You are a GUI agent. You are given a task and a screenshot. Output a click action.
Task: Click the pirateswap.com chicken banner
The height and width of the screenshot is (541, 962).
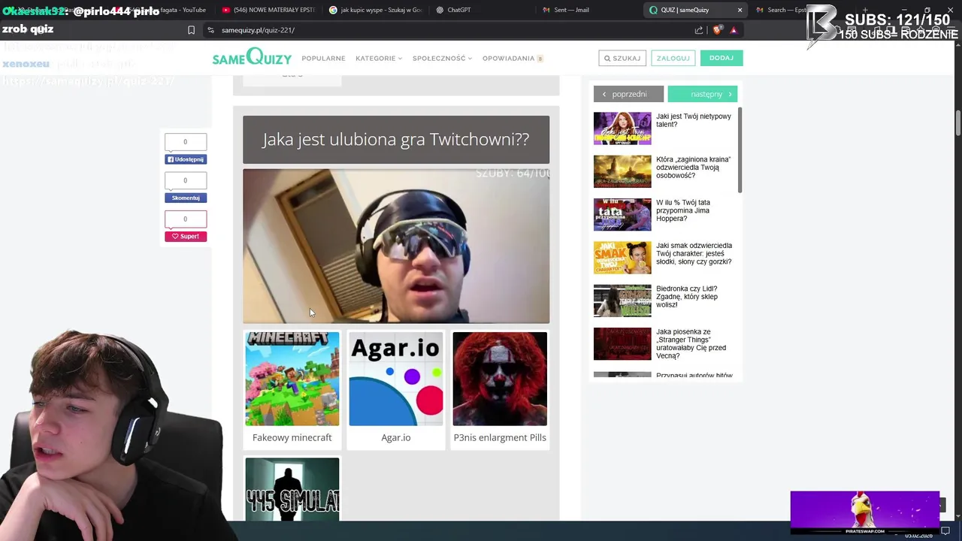click(864, 512)
